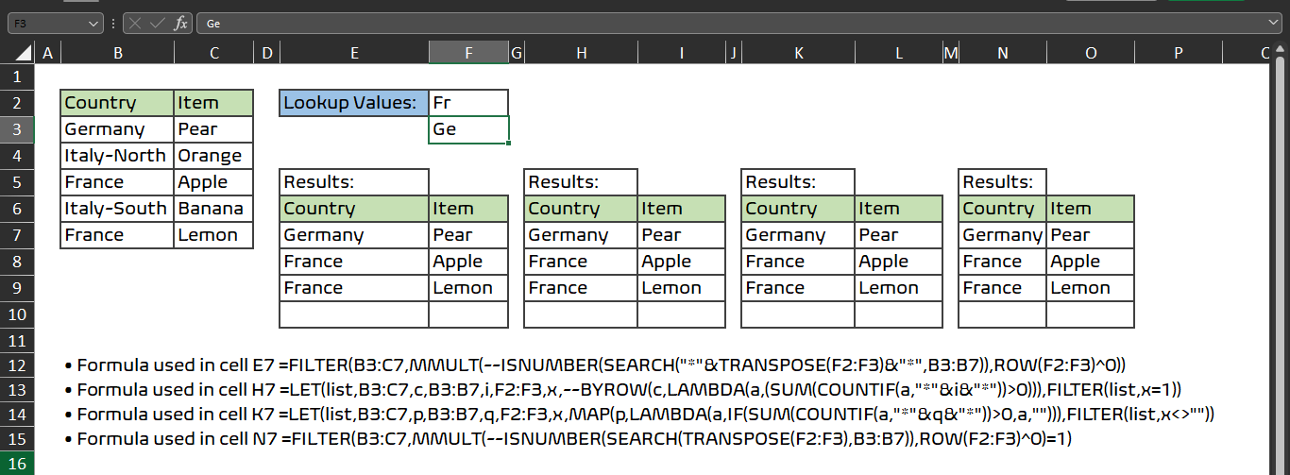The height and width of the screenshot is (475, 1290).
Task: Select active cell containing Ge
Action: pyautogui.click(x=468, y=129)
